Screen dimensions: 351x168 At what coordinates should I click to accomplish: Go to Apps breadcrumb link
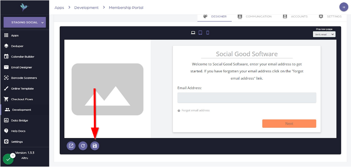point(59,8)
